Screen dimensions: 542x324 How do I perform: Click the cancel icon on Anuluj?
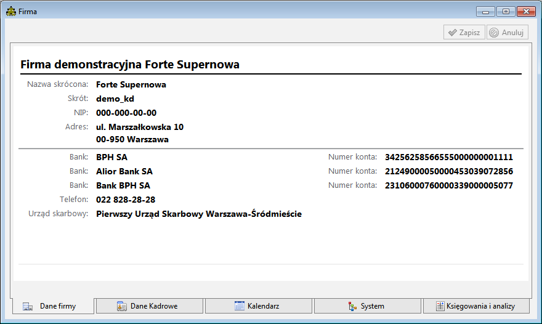tap(494, 33)
